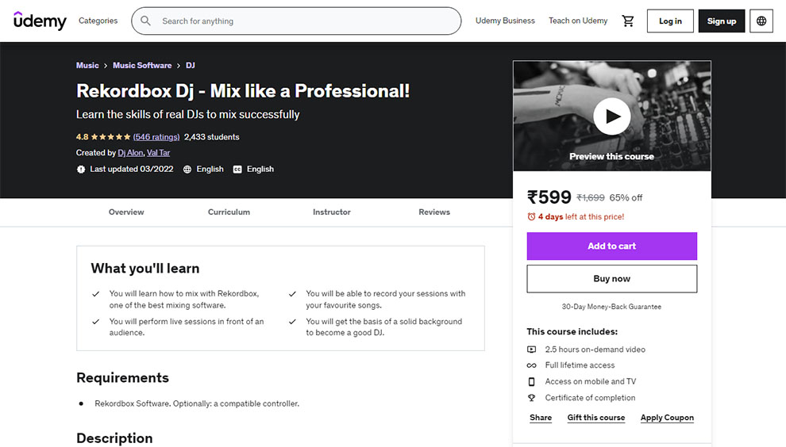Click '30-Day Money-Back Guarantee' text
Viewport: 786px width, 447px height.
coord(611,307)
